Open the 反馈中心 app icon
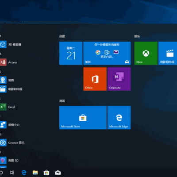This screenshot has width=177, height=177. click(x=3, y=125)
